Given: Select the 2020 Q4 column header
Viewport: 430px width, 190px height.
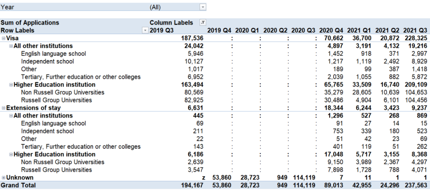Looking at the screenshot, I should (331, 31).
